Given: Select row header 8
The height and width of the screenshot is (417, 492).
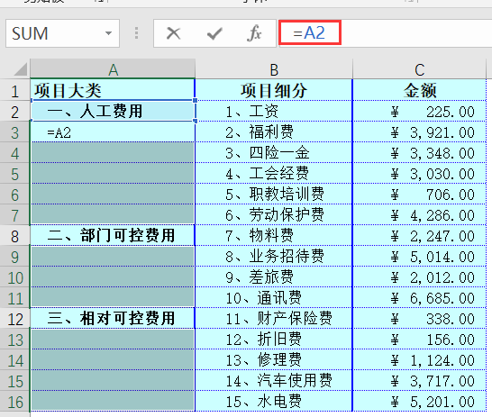Looking at the screenshot, I should [14, 235].
